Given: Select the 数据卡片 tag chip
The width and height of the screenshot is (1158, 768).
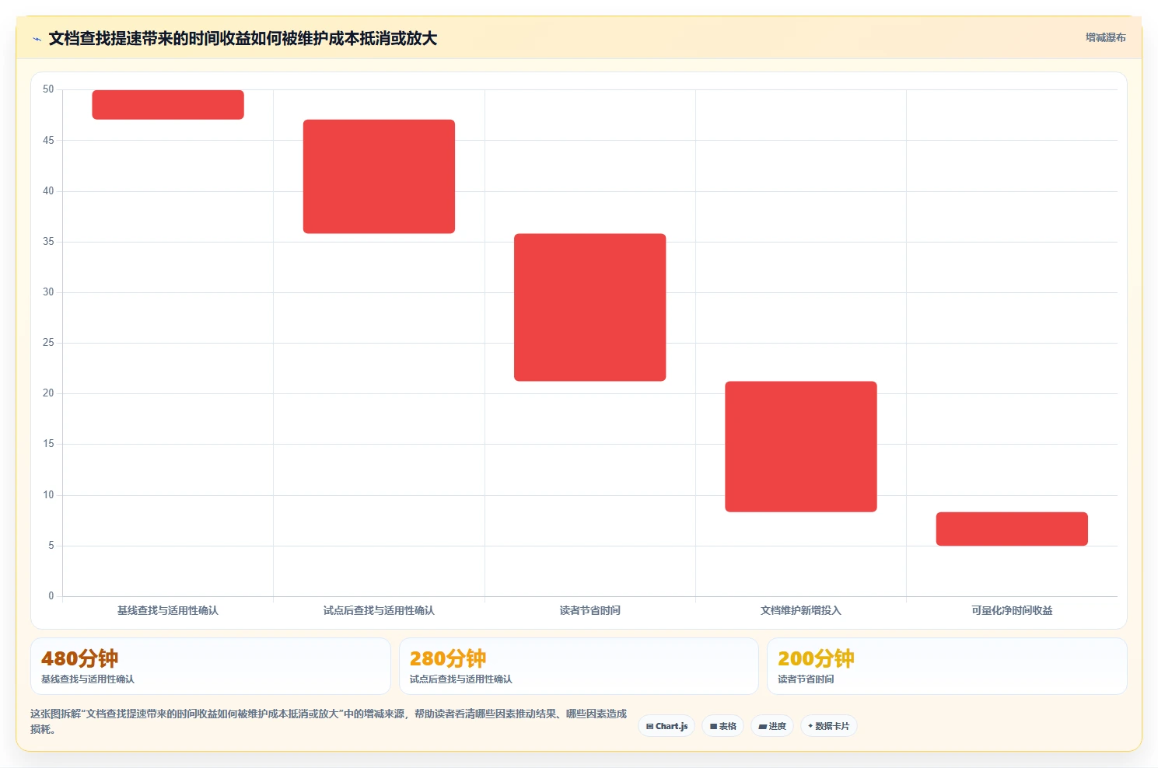Looking at the screenshot, I should [828, 726].
